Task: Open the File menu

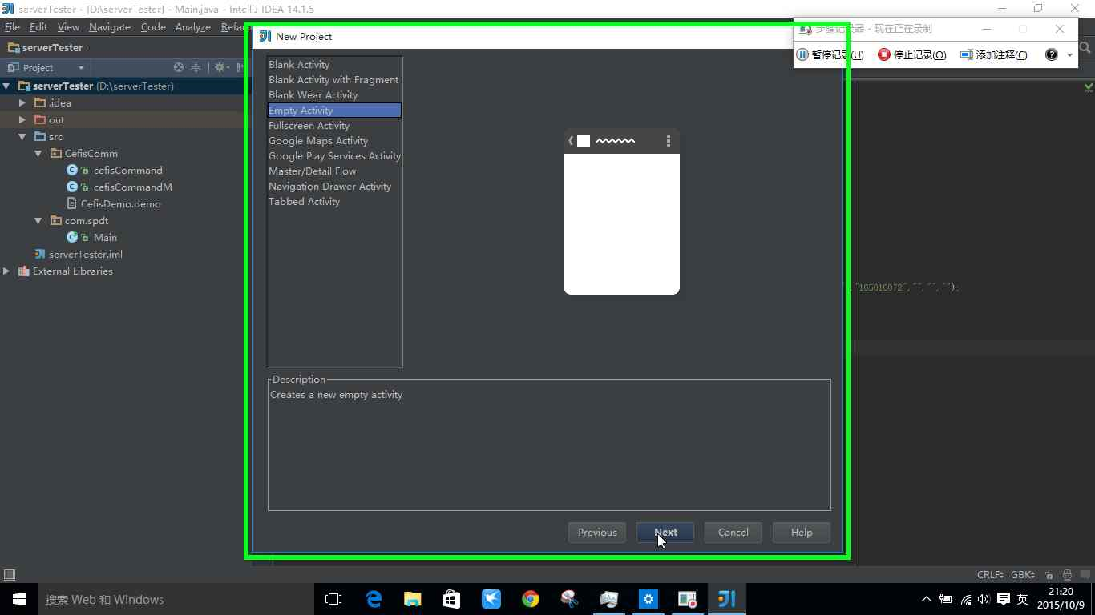Action: coord(12,26)
